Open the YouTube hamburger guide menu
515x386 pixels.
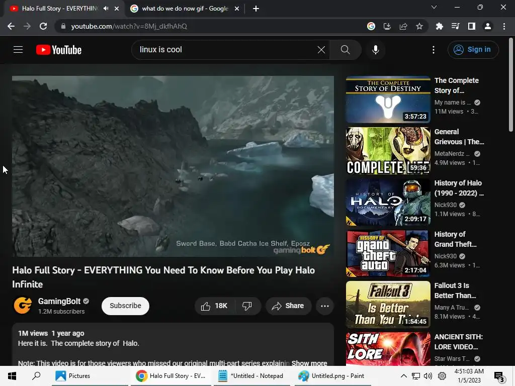click(18, 50)
